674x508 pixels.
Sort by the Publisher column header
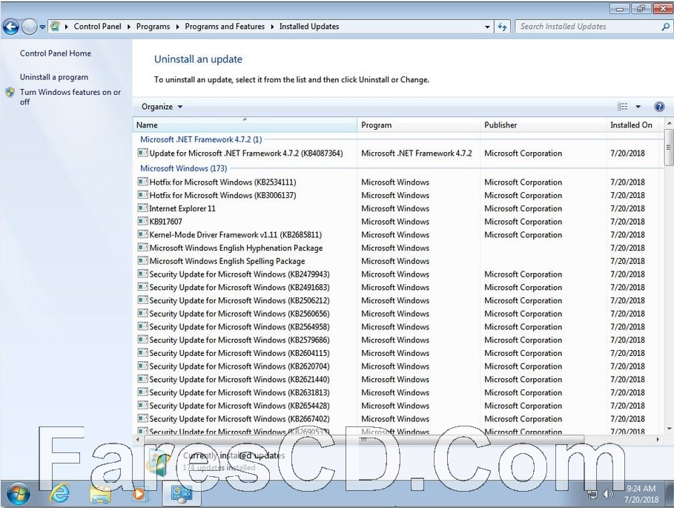click(543, 125)
